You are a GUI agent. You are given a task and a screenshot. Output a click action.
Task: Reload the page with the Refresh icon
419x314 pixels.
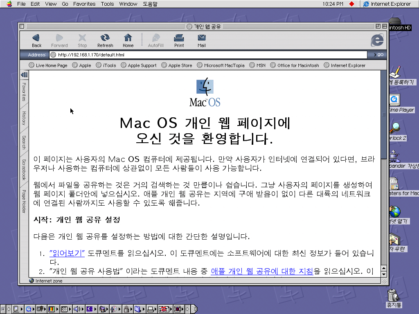105,40
